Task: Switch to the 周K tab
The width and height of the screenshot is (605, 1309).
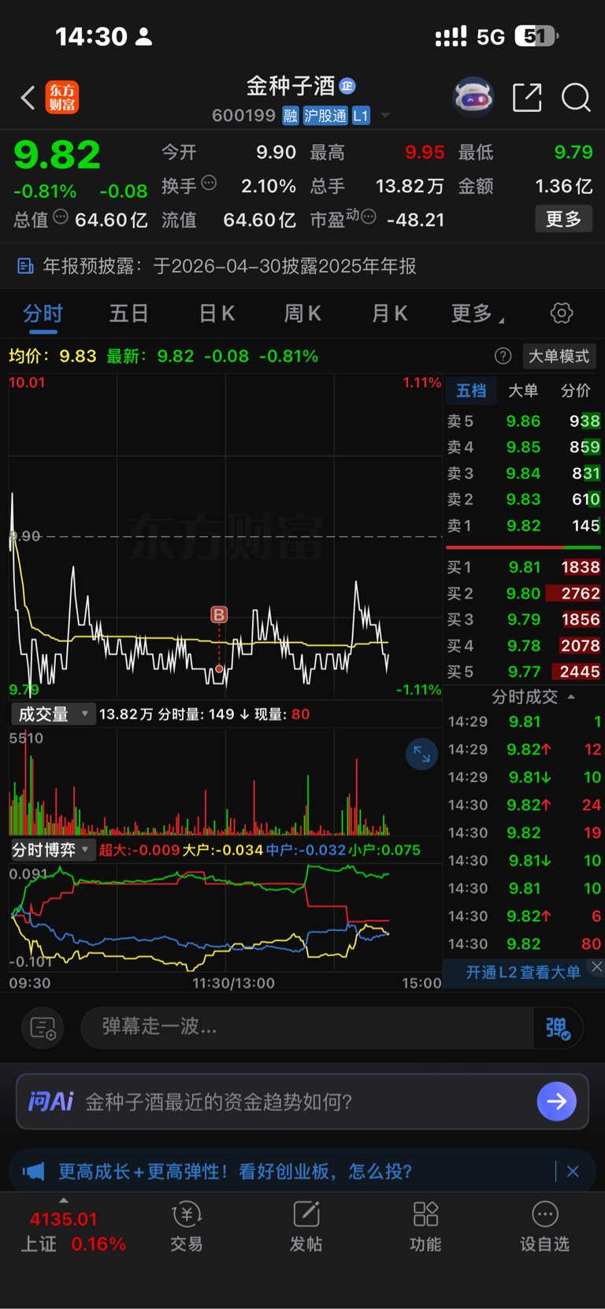Action: (302, 313)
